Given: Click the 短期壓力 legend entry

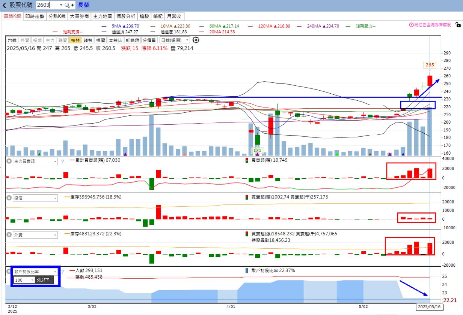Looking at the screenshot, I should (x=361, y=26).
